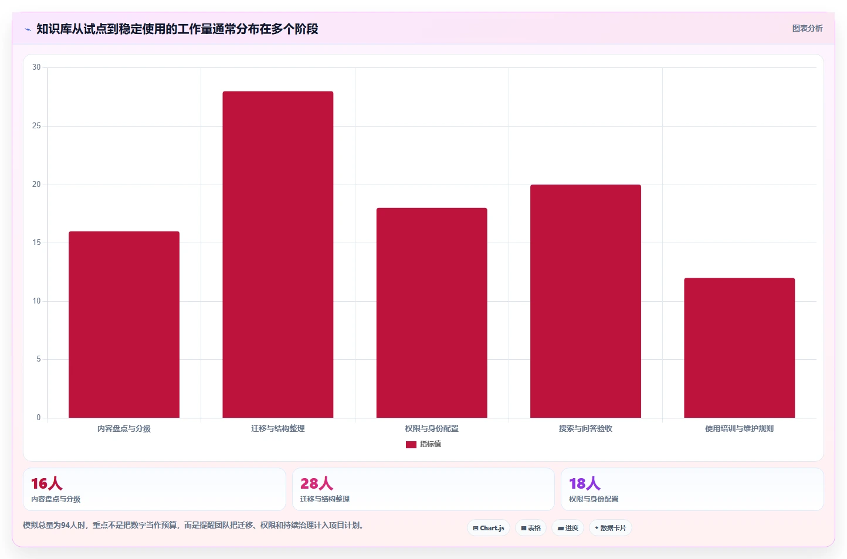Click the x-axis label 使用培训与维护规则
Screen dimensions: 847x559
click(x=739, y=428)
